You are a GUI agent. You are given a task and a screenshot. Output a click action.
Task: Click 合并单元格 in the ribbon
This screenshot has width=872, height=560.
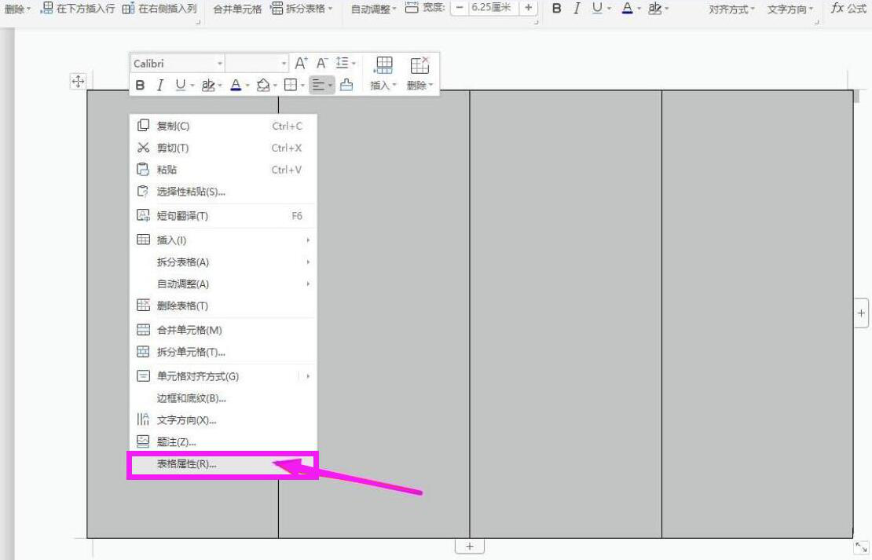tap(237, 9)
